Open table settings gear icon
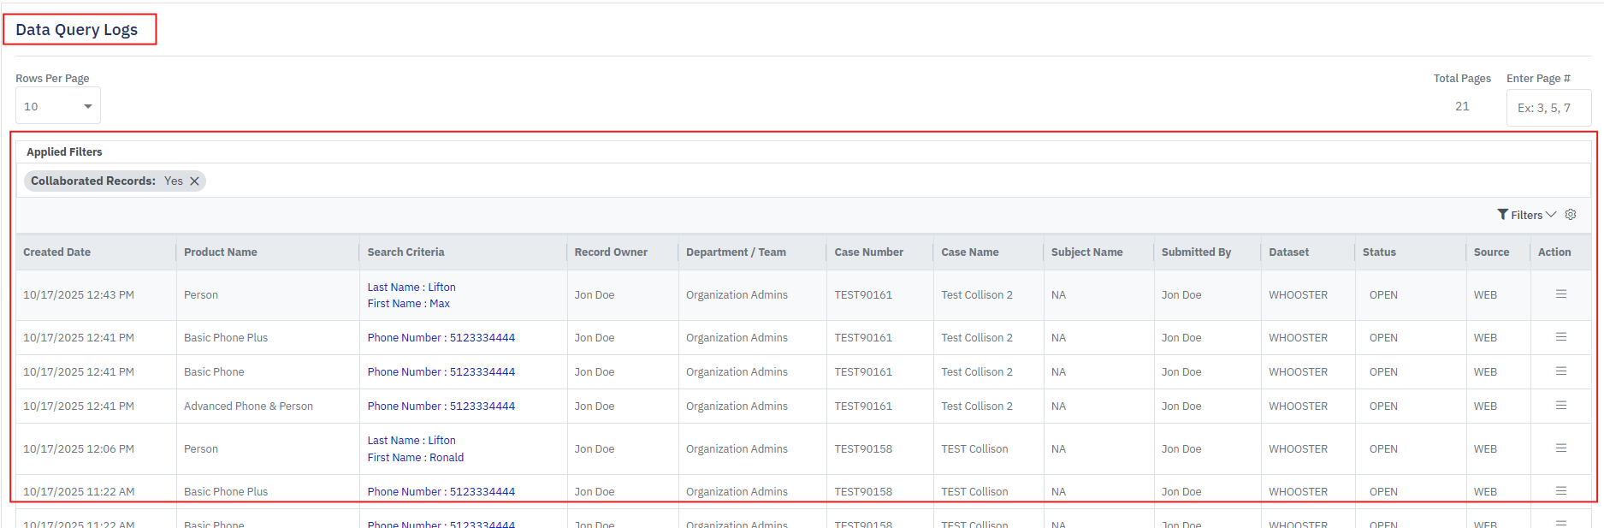The width and height of the screenshot is (1604, 528). pos(1571,215)
